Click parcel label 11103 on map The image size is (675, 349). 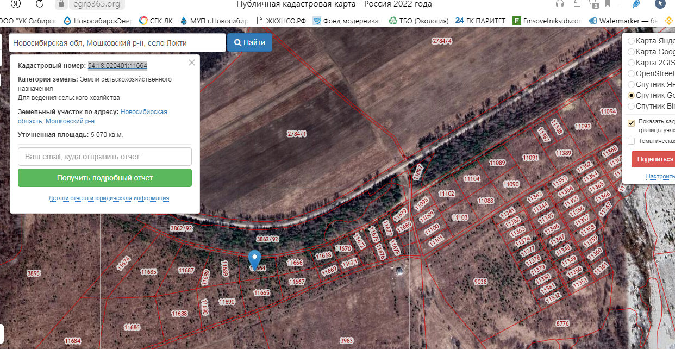click(460, 217)
